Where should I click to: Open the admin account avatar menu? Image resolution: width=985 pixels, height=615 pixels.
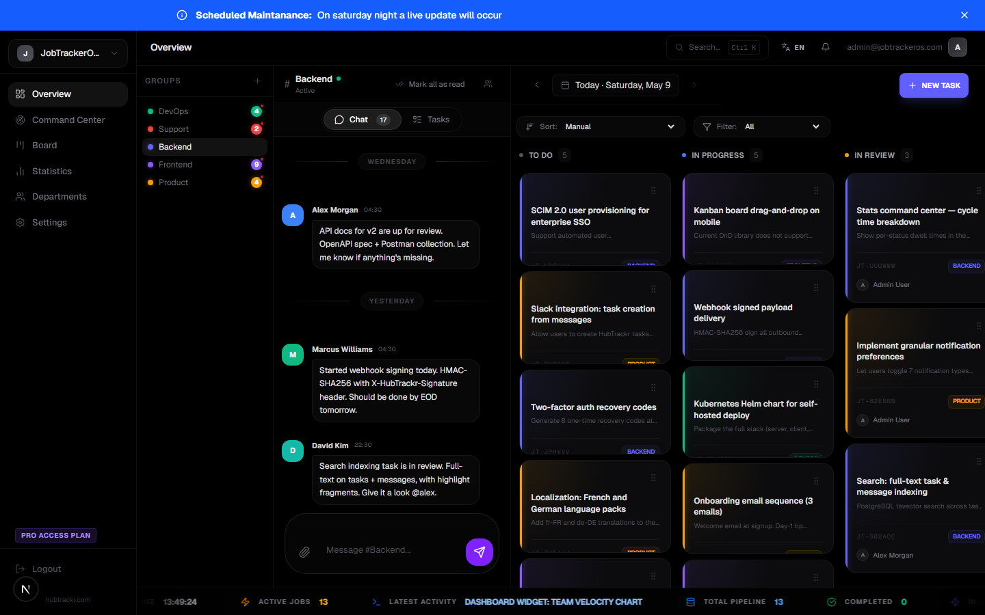point(958,47)
